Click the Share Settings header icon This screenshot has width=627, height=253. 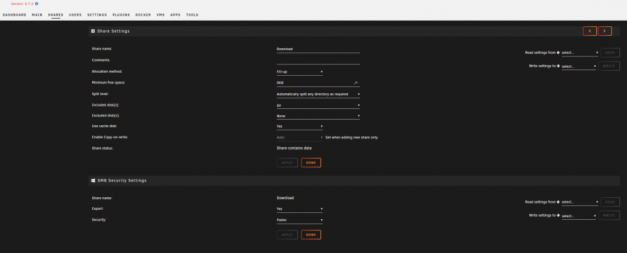(93, 31)
